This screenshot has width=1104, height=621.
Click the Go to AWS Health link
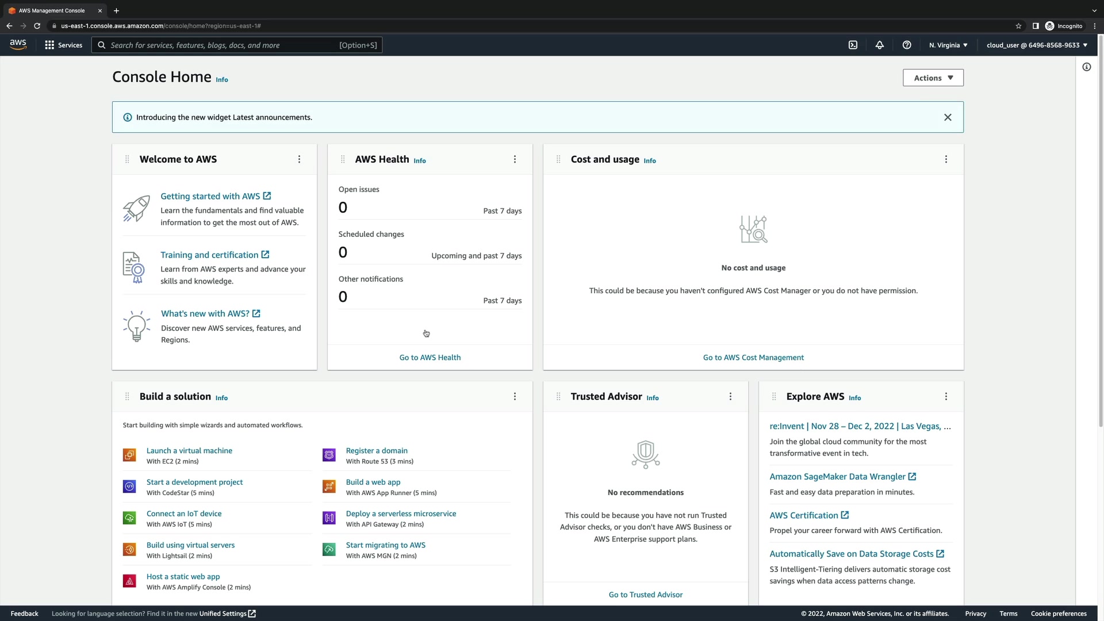point(430,358)
